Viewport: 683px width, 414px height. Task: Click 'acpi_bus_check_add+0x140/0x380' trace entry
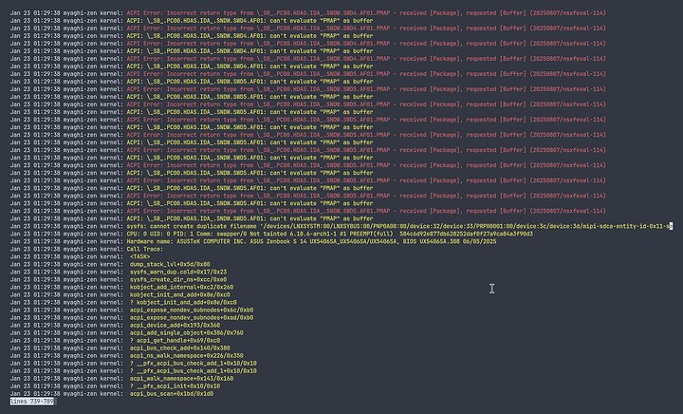tap(180, 348)
